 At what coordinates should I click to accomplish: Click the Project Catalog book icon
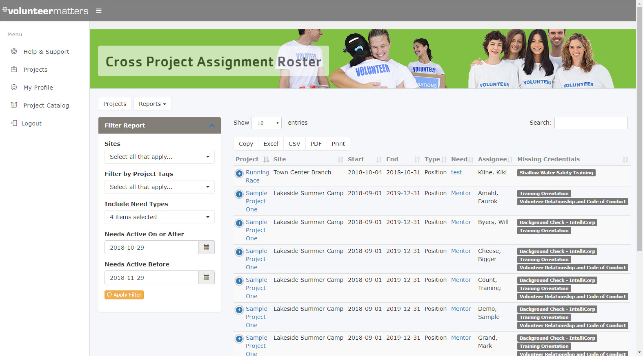[x=14, y=105]
